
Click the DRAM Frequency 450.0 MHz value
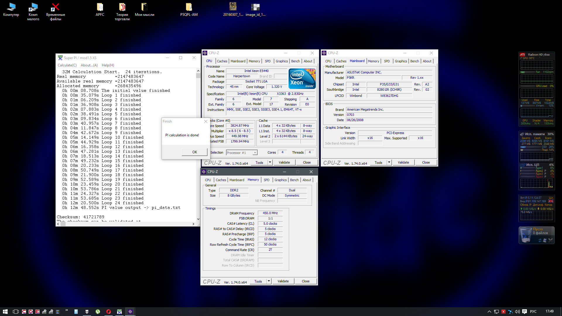(x=270, y=213)
